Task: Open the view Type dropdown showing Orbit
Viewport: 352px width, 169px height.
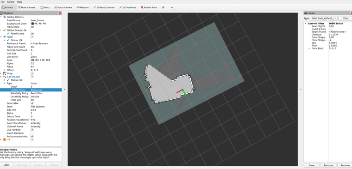Action: [x=324, y=18]
